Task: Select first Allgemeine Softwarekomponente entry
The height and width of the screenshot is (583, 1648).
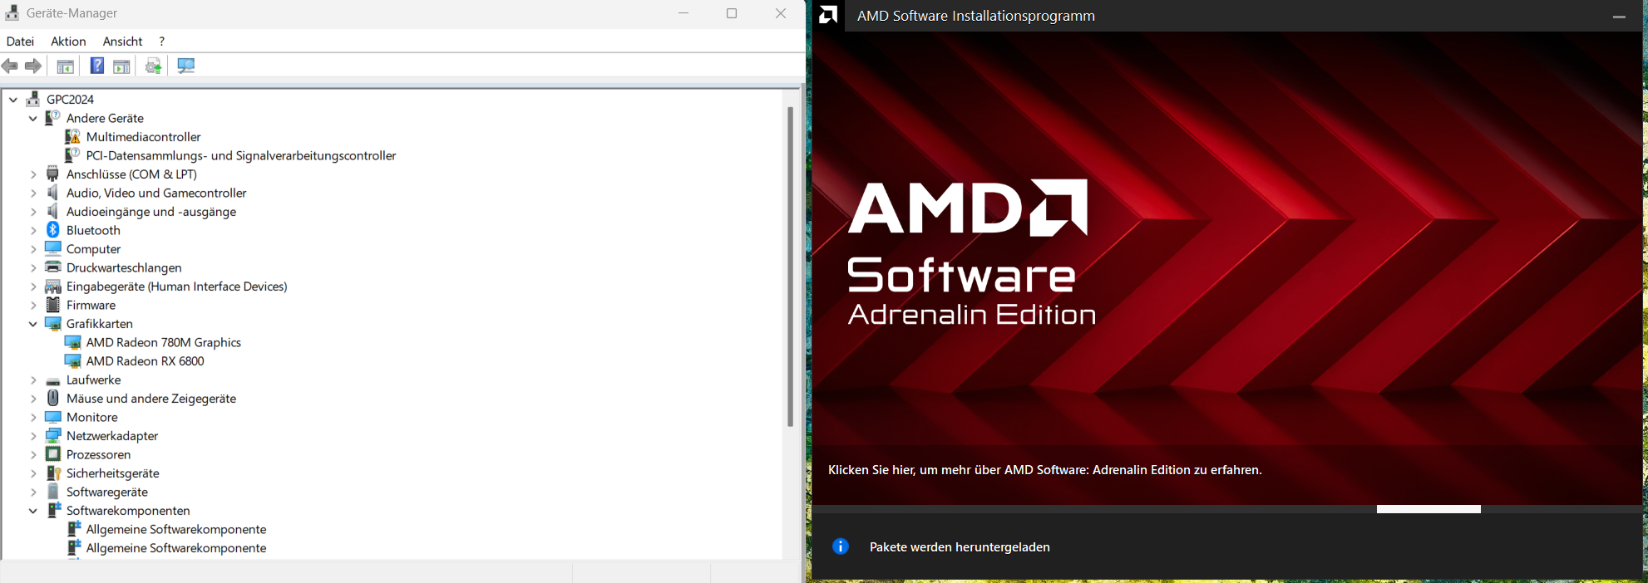Action: pyautogui.click(x=176, y=529)
